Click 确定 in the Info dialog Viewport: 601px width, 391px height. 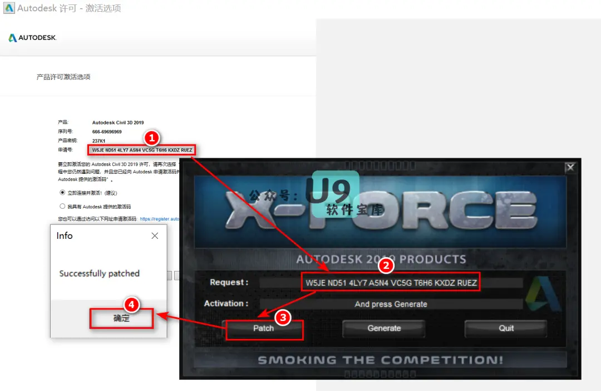tap(121, 318)
